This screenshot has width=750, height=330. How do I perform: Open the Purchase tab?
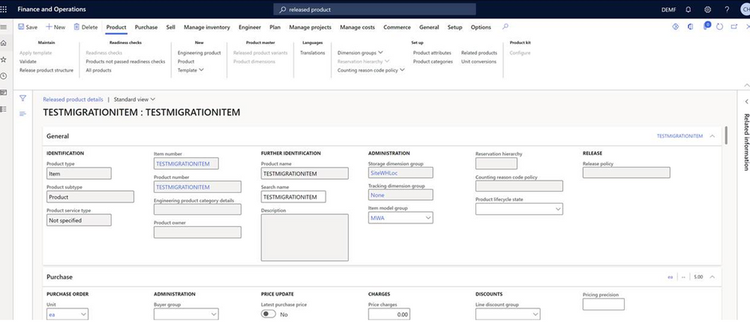point(146,27)
